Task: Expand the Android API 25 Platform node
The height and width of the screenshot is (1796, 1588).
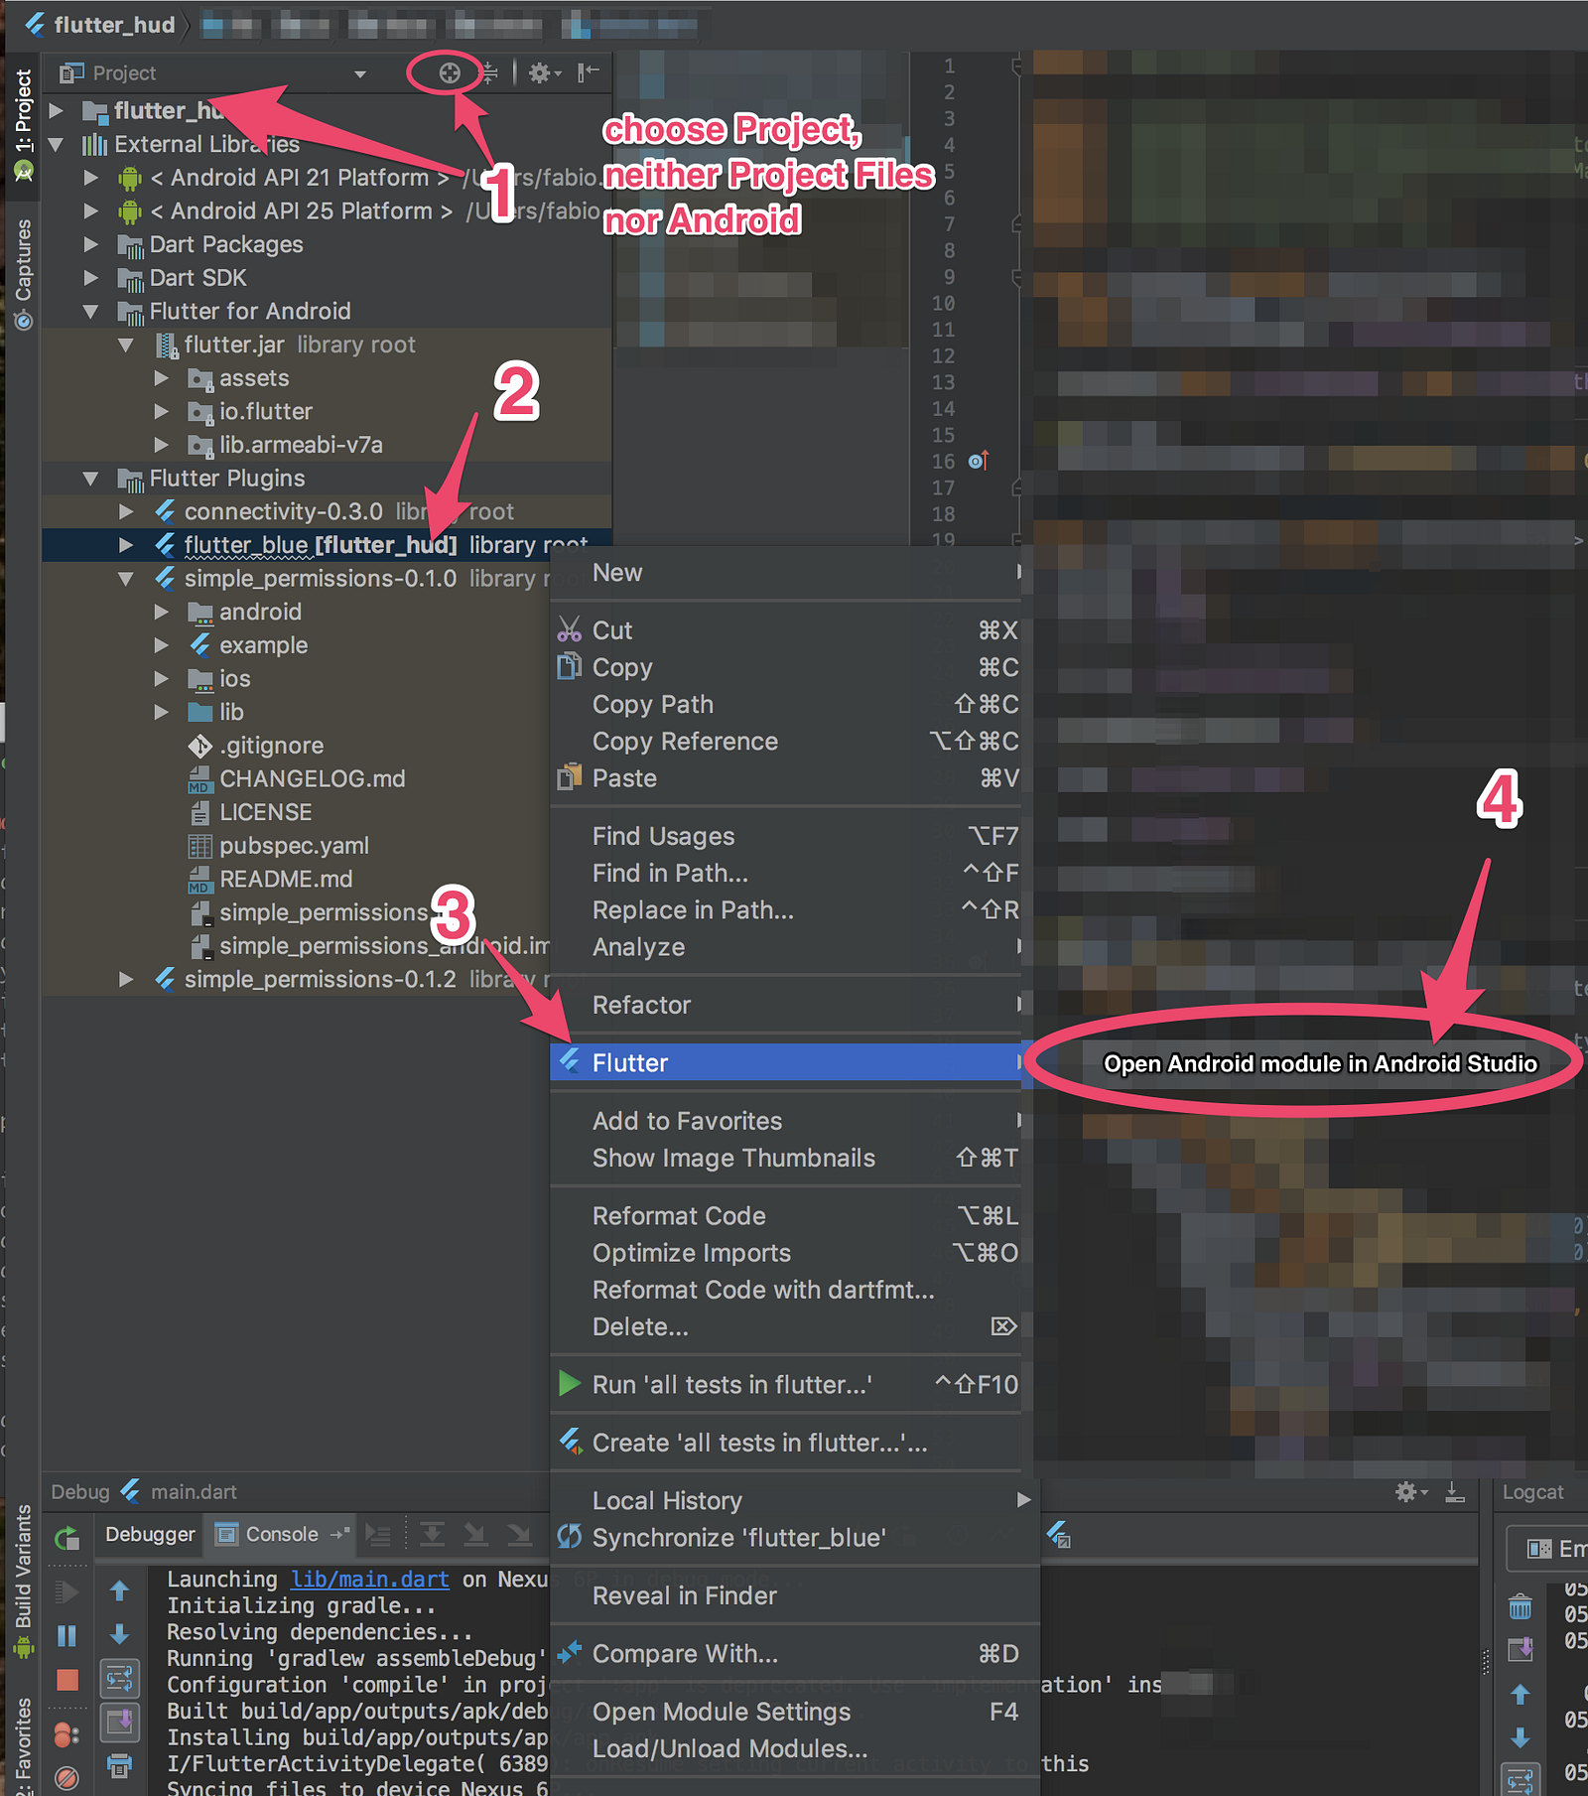Action: click(x=91, y=211)
